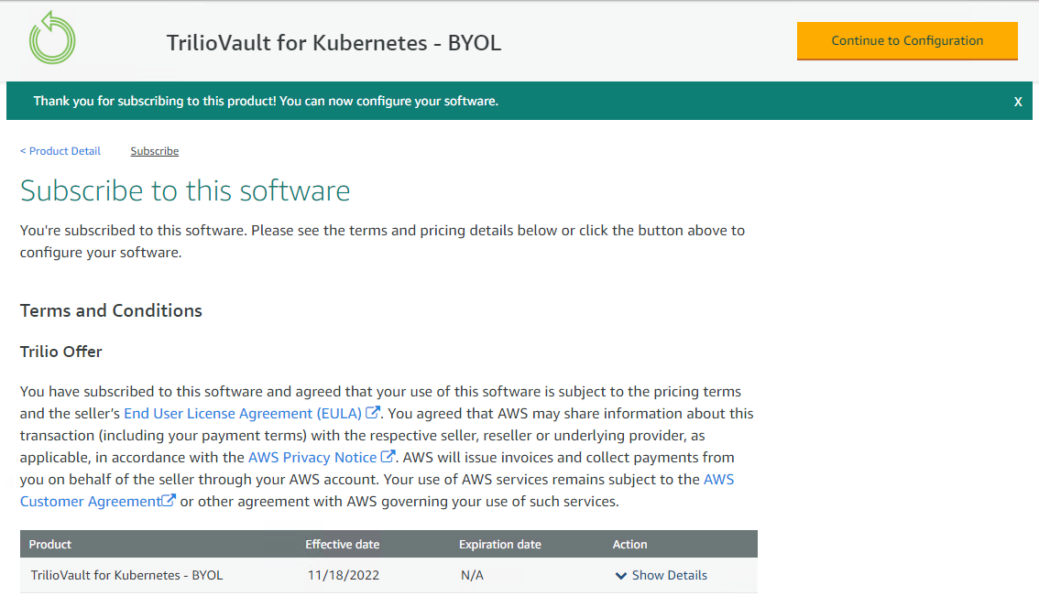
Task: Click the Subscribe to this software heading
Action: [x=185, y=190]
